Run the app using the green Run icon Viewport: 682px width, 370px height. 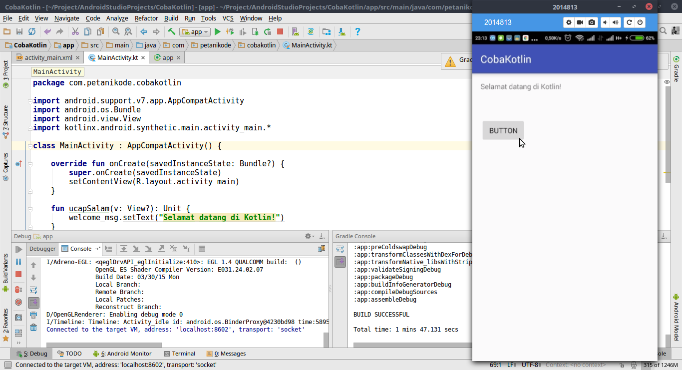pos(217,31)
